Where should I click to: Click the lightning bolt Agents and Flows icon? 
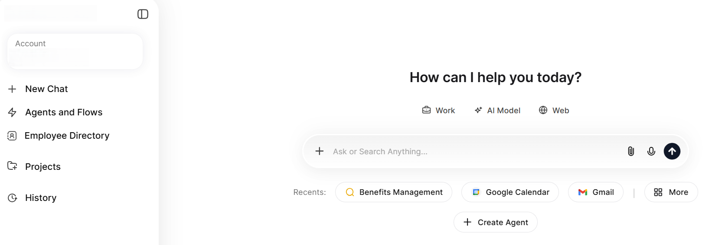12,112
